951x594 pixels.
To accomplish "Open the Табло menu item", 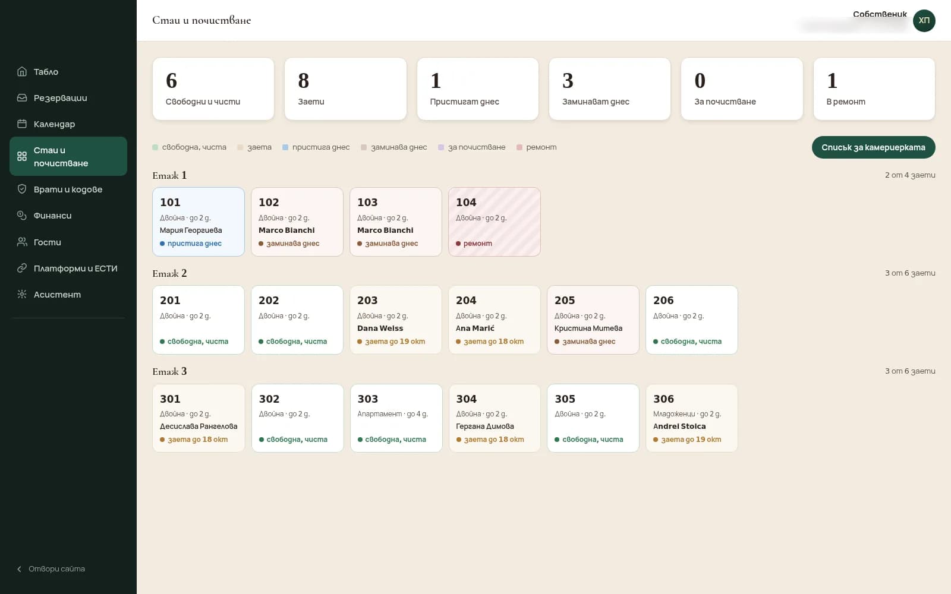I will point(68,72).
